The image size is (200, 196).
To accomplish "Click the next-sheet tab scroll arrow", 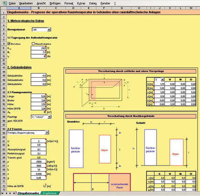I will pos(10,193).
